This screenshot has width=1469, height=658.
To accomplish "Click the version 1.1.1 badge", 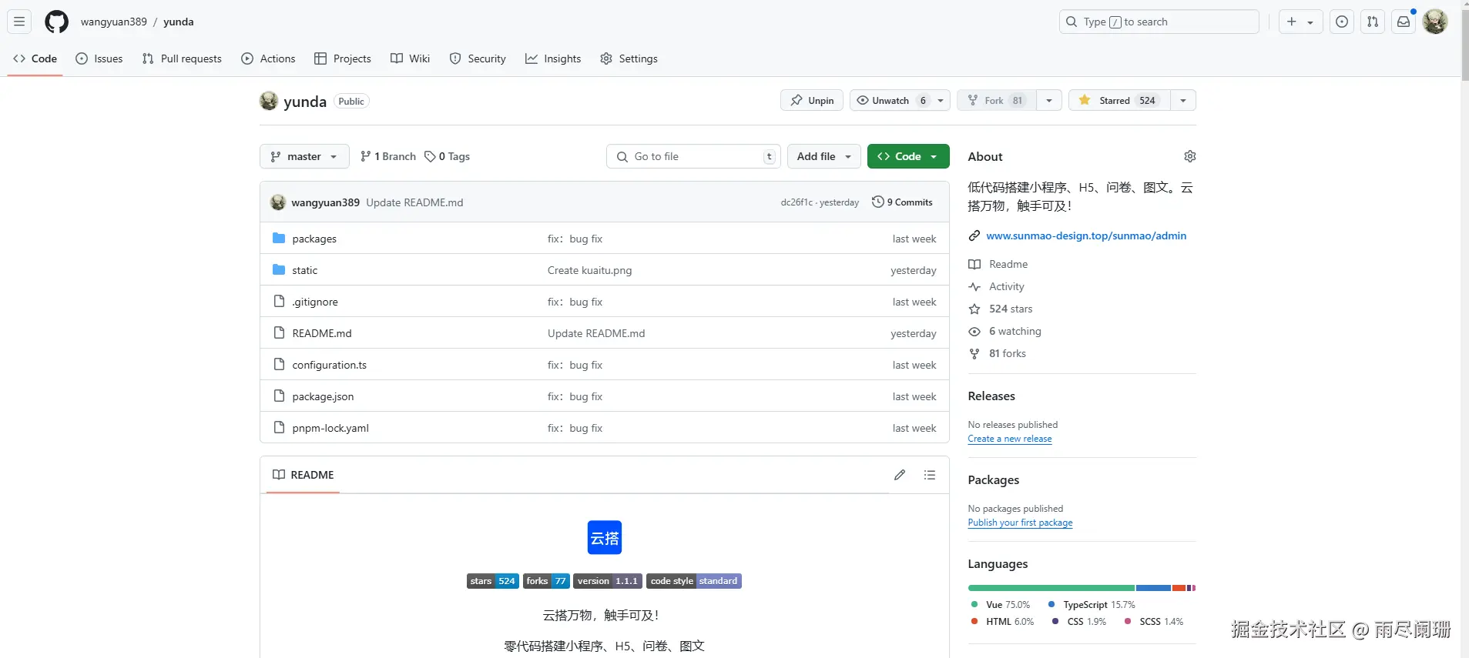I will coord(608,581).
